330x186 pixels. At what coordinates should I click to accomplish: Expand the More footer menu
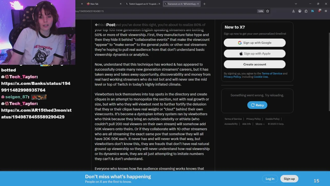pos(260,124)
